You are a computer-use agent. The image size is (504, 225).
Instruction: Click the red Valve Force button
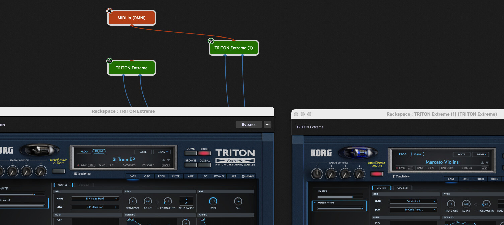tap(377, 174)
